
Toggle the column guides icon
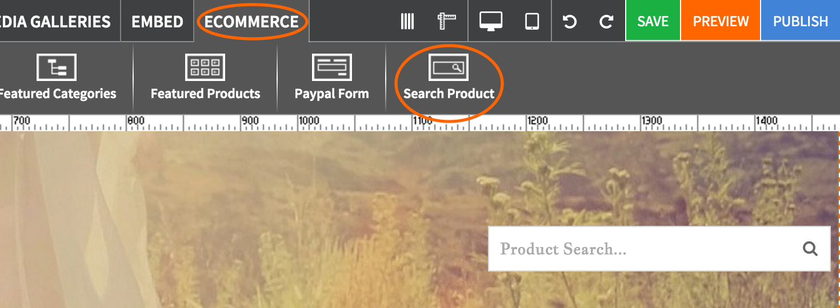click(407, 22)
